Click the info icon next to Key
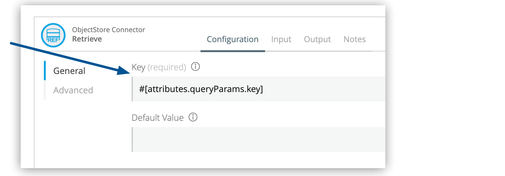Viewport: 505px width, 176px height. coord(195,66)
